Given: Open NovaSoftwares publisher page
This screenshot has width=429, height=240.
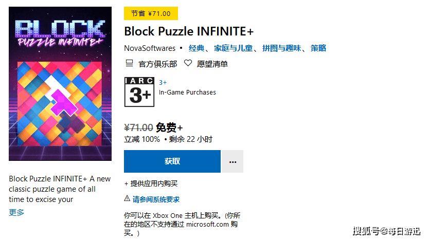Looking at the screenshot, I should [149, 48].
